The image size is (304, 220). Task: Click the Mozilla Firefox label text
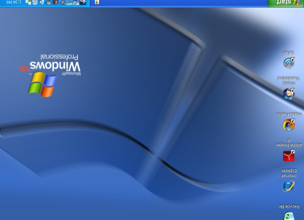[x=289, y=114]
